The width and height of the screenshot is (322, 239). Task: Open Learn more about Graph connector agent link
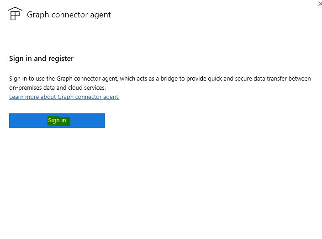tap(64, 97)
